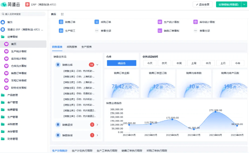Click the 41,500.00 data point for 2023年07月
Image resolution: width=249 pixels, height=153 pixels.
pos(194,129)
